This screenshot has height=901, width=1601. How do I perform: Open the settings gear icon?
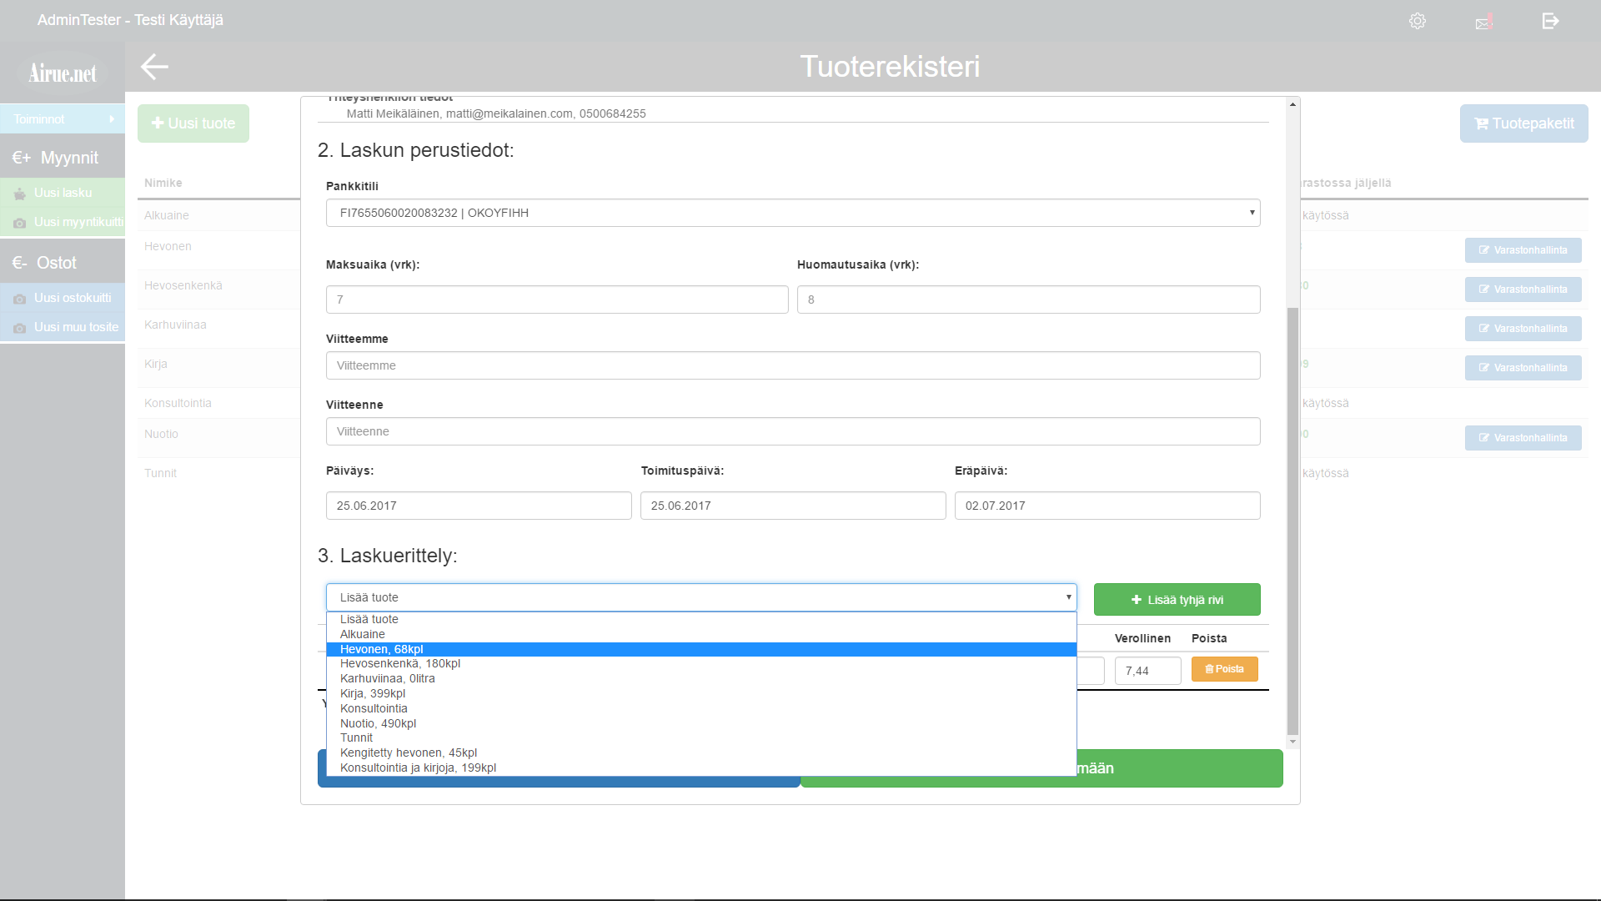click(1418, 21)
